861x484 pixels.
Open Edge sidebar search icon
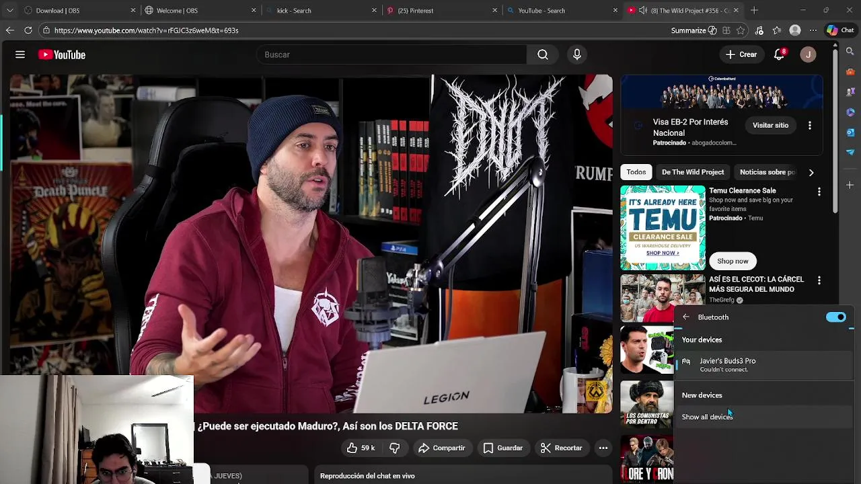(851, 52)
